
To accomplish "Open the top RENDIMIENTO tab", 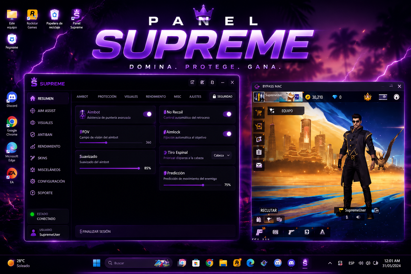I will point(156,97).
